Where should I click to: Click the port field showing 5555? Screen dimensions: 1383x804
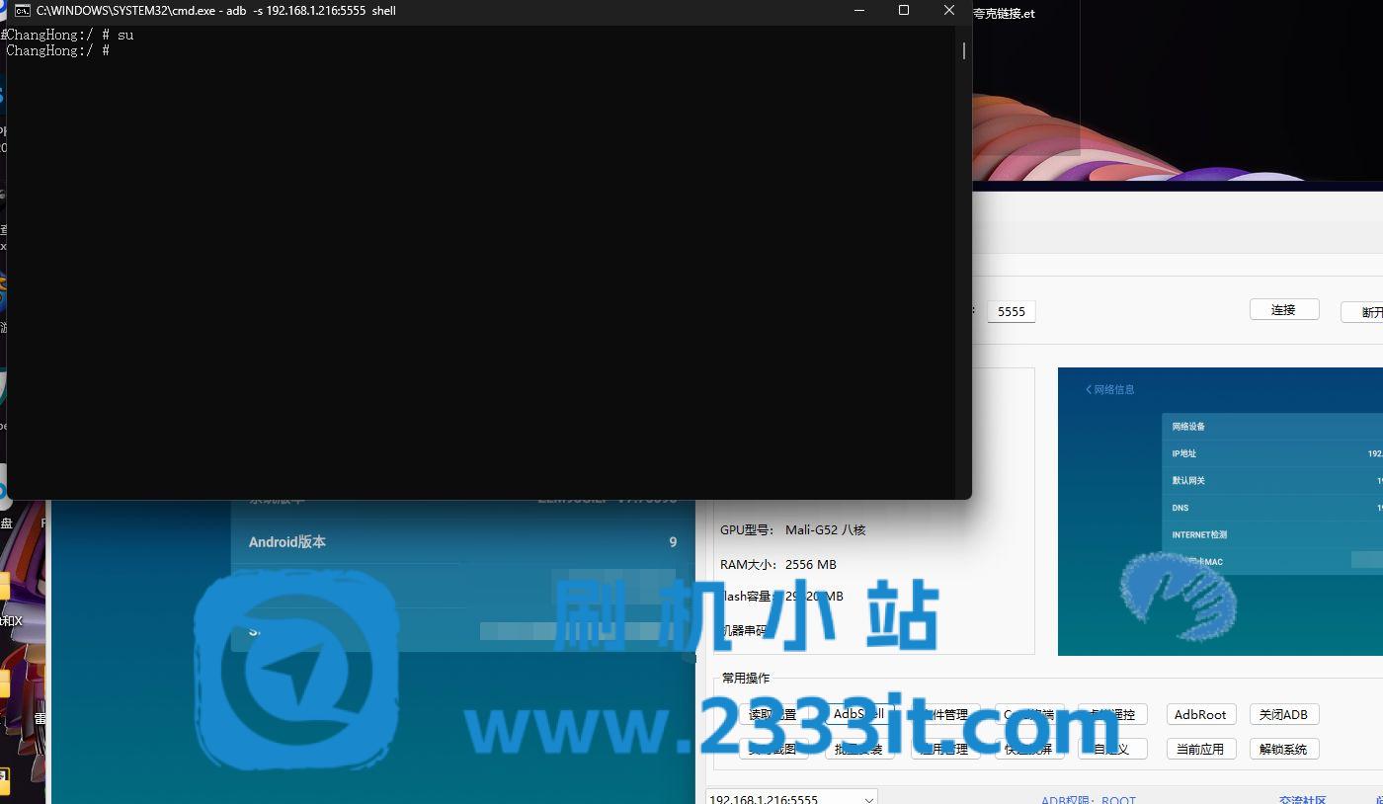[1012, 311]
